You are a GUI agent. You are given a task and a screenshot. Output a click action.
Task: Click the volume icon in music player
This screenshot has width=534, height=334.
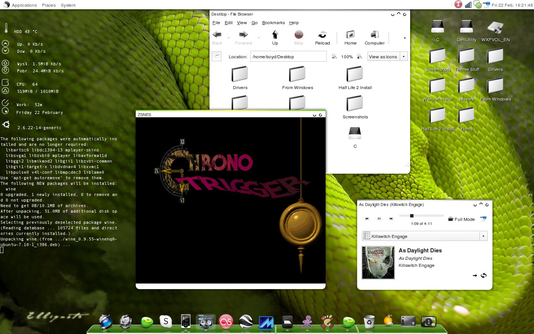coord(483,219)
